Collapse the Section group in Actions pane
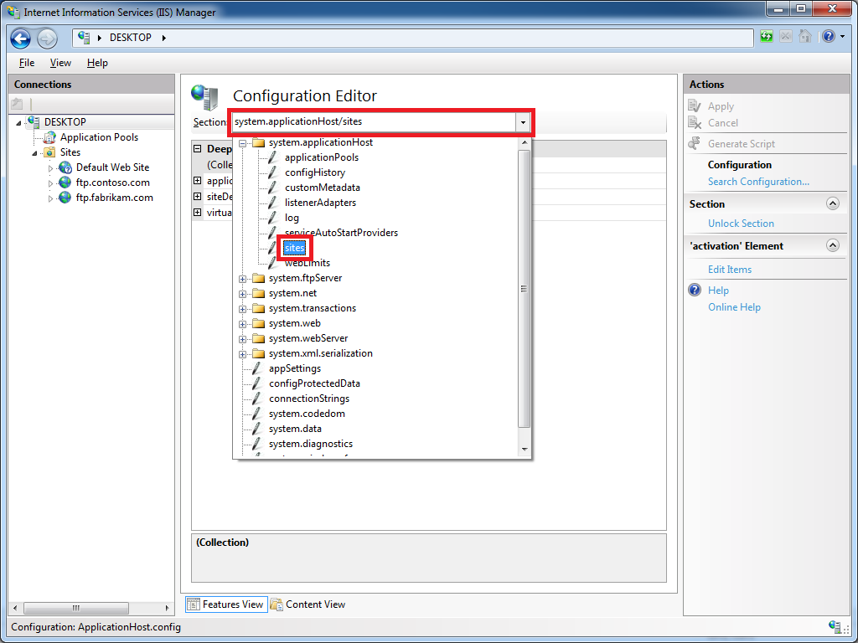Screen dimensions: 858x643 click(x=832, y=203)
